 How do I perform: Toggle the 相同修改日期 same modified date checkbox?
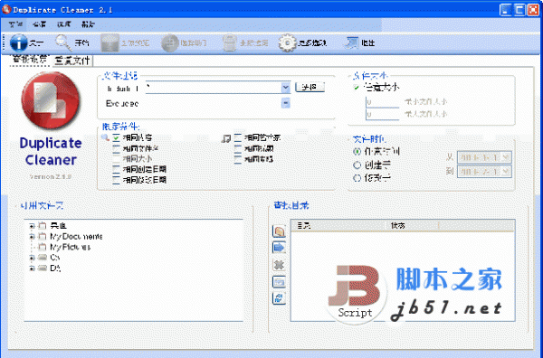(x=117, y=180)
